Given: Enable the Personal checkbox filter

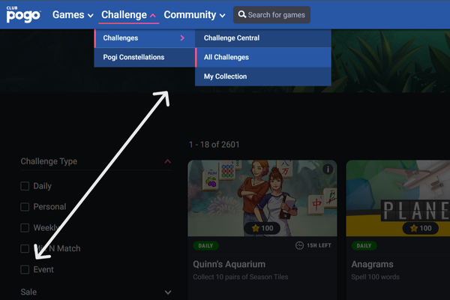Looking at the screenshot, I should tap(25, 207).
